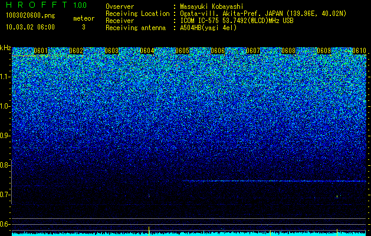
Task: Click the date stamp 10.03.02 06:00
Action: click(30, 27)
